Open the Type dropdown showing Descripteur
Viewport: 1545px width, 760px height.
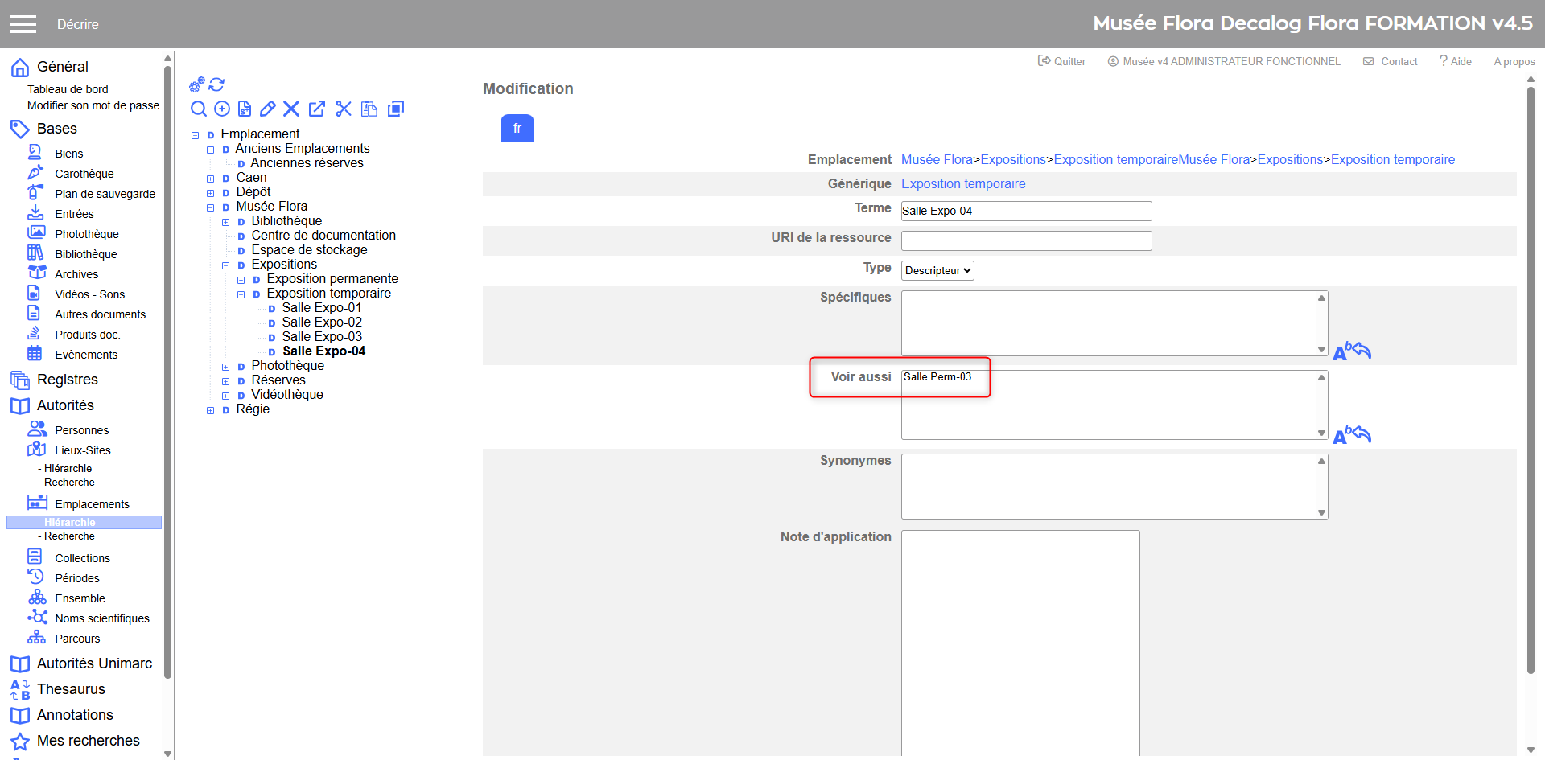(x=937, y=270)
